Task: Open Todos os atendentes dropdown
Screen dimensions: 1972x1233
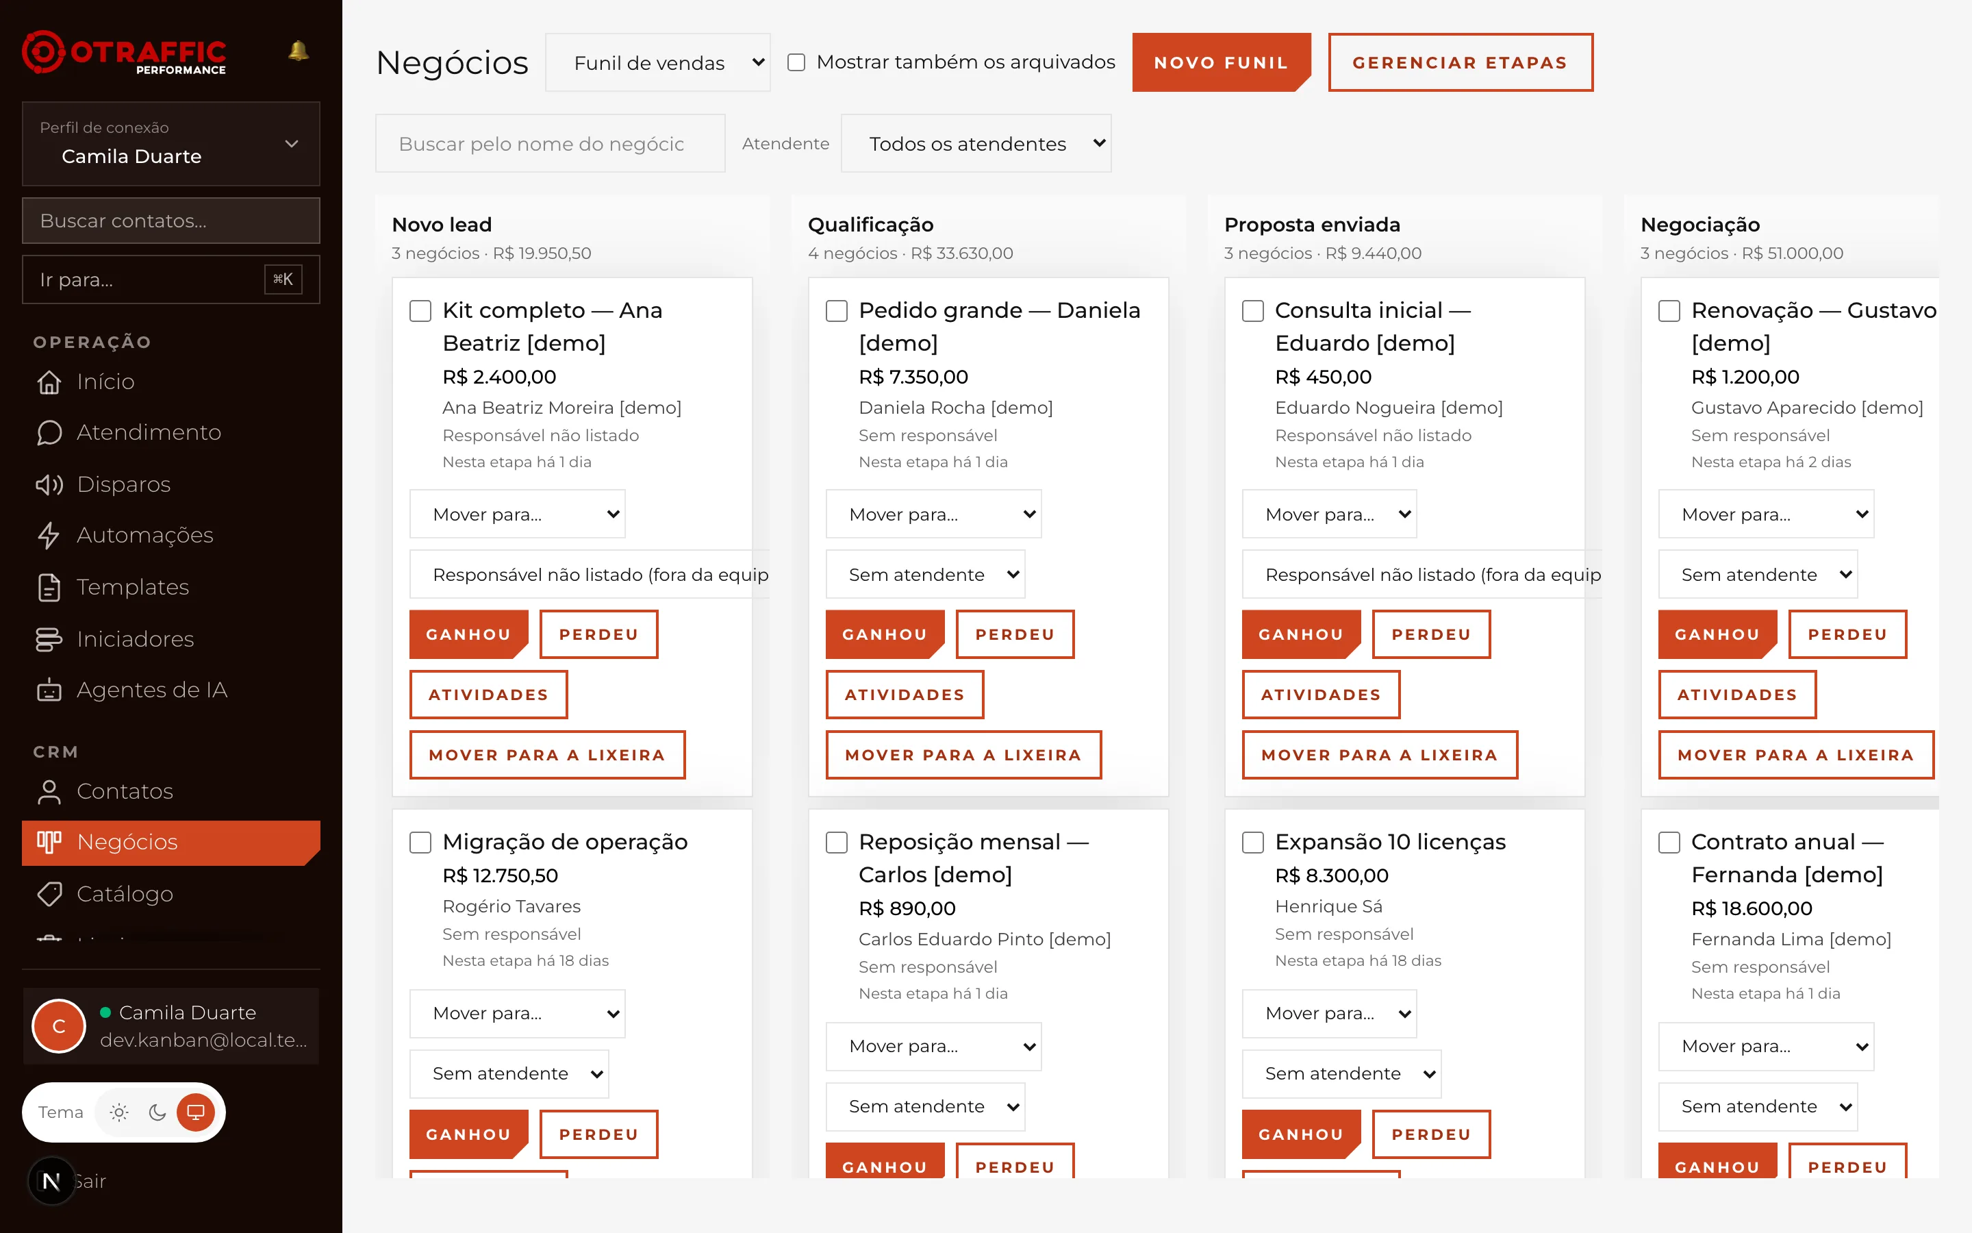Action: (976, 144)
